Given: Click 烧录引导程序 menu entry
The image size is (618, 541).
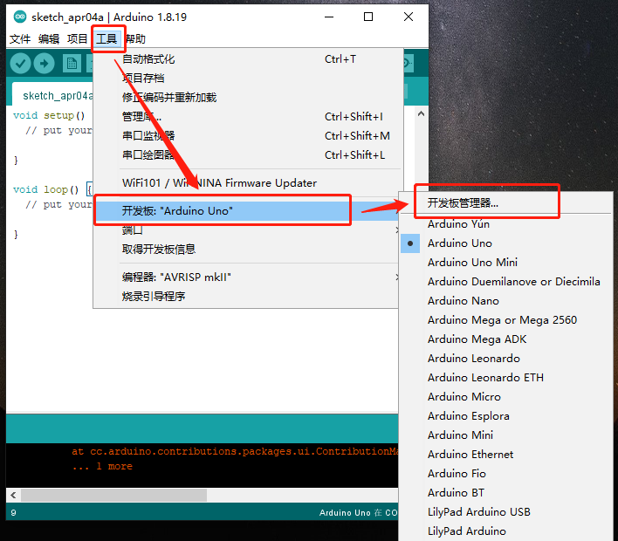Looking at the screenshot, I should point(154,297).
